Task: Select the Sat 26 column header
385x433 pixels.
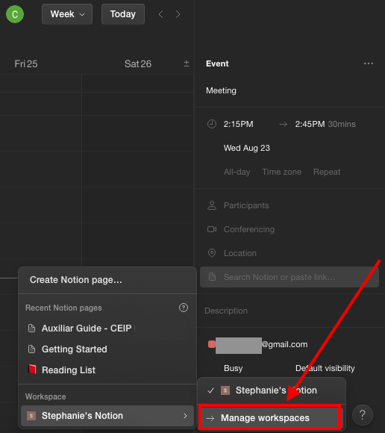Action: [138, 63]
